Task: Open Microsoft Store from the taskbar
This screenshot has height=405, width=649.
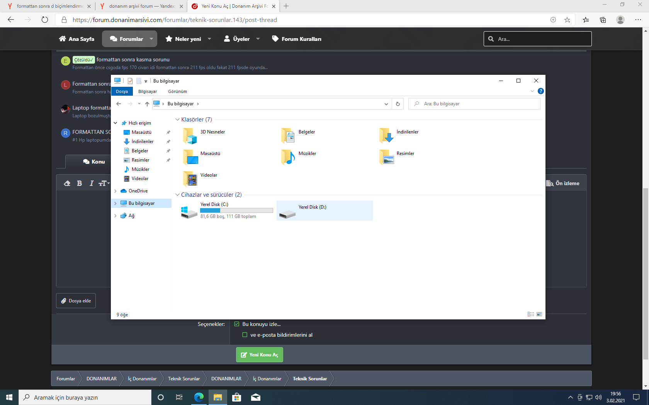Action: click(x=237, y=397)
